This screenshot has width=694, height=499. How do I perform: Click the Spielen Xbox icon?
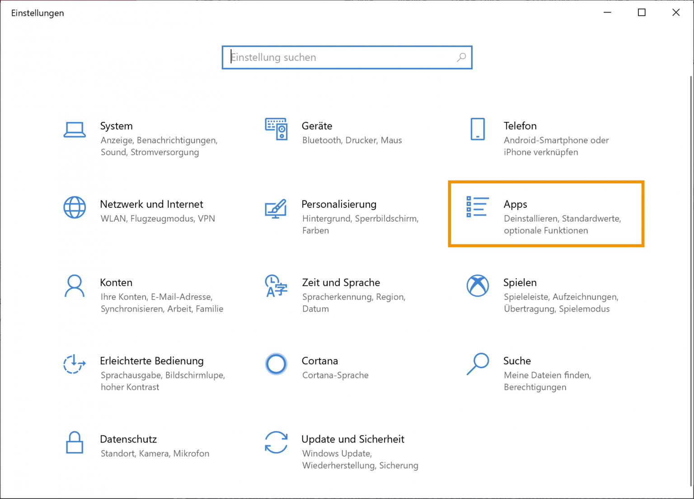click(x=478, y=286)
